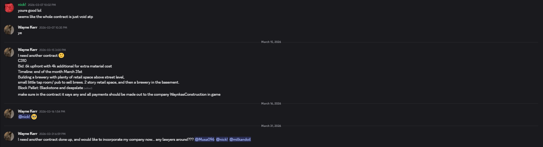Click Wayne Kerr's avatar on the lawyers message
Viewport: 543px width, 147px height.
point(9,136)
